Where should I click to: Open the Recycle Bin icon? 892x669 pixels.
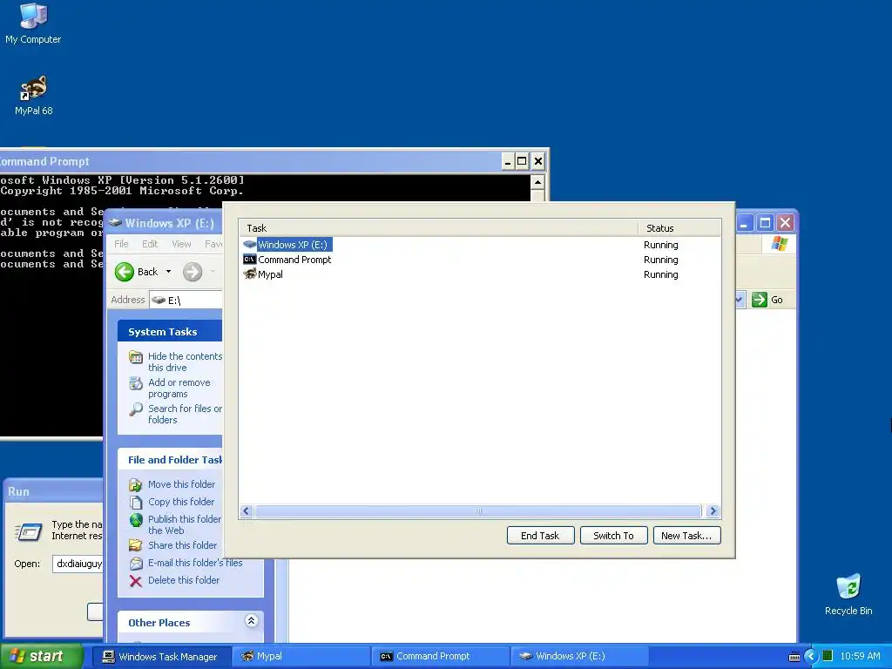pyautogui.click(x=848, y=594)
